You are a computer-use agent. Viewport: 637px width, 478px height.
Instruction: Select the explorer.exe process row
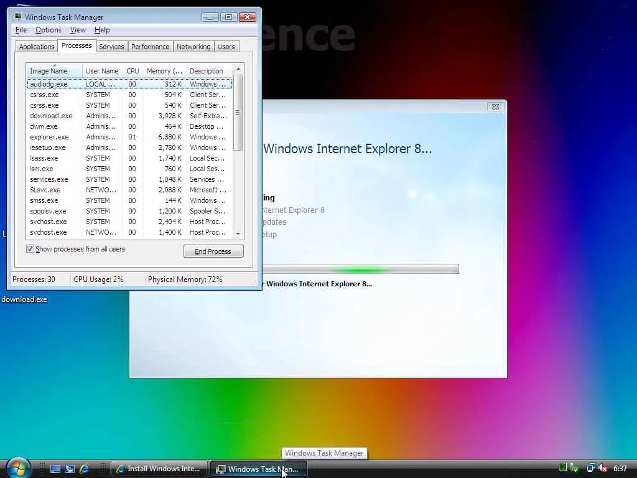(x=129, y=137)
